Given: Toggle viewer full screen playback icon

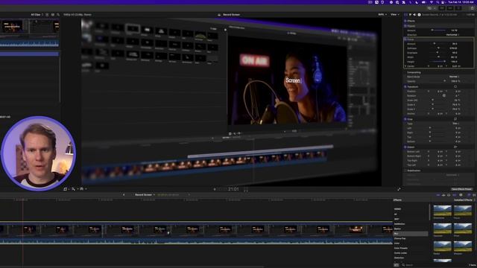Looking at the screenshot, I should pos(399,189).
